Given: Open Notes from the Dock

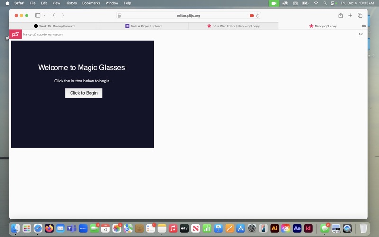Looking at the screenshot, I should (x=162, y=228).
